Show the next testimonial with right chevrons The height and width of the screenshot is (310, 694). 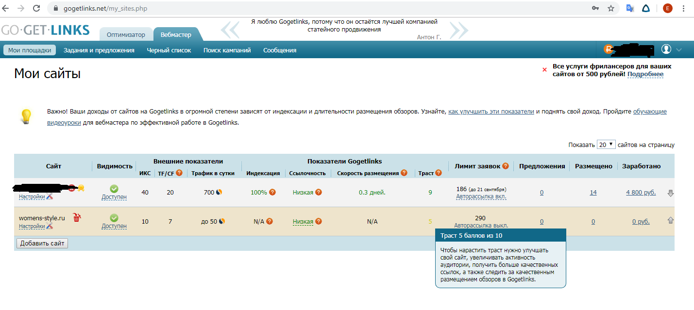(x=459, y=30)
